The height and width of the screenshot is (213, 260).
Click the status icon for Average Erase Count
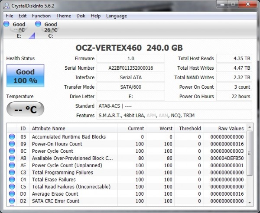click(12, 194)
